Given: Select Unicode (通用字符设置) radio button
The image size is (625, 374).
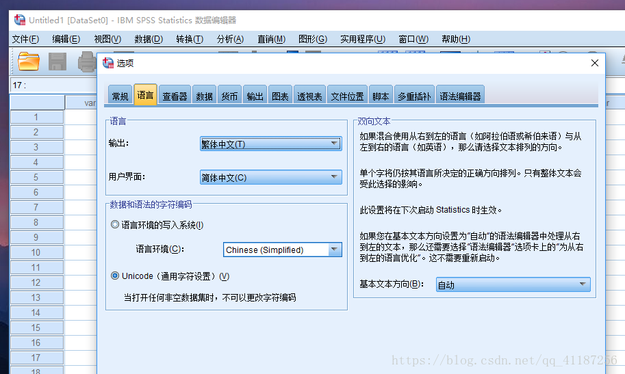Looking at the screenshot, I should 115,276.
